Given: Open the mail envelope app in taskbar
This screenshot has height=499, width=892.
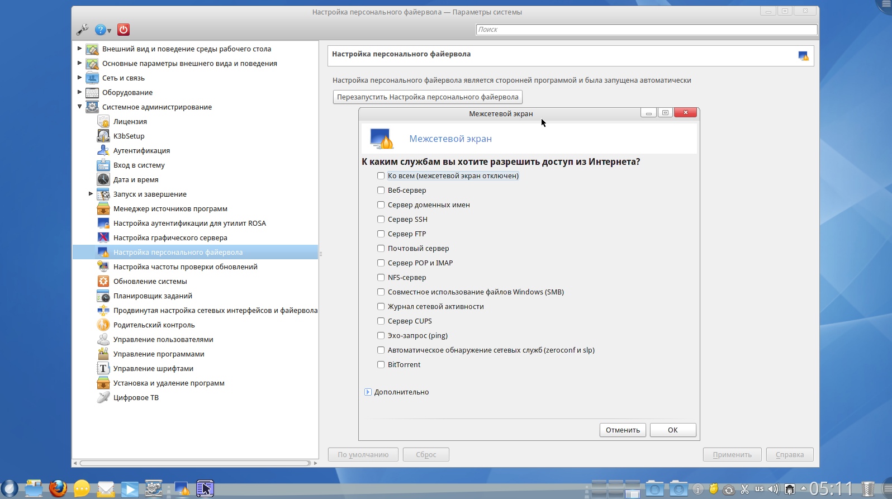Looking at the screenshot, I should 106,489.
